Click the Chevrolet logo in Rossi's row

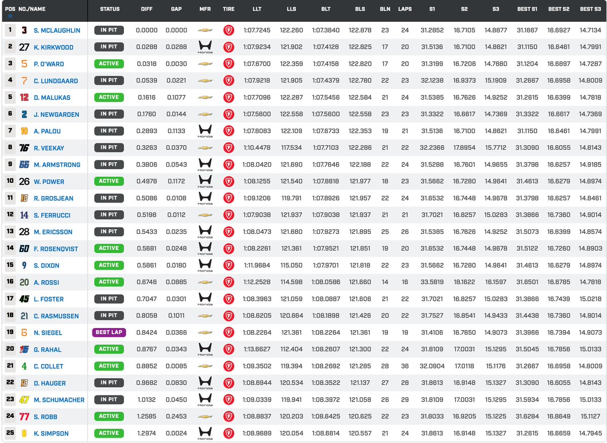205,282
